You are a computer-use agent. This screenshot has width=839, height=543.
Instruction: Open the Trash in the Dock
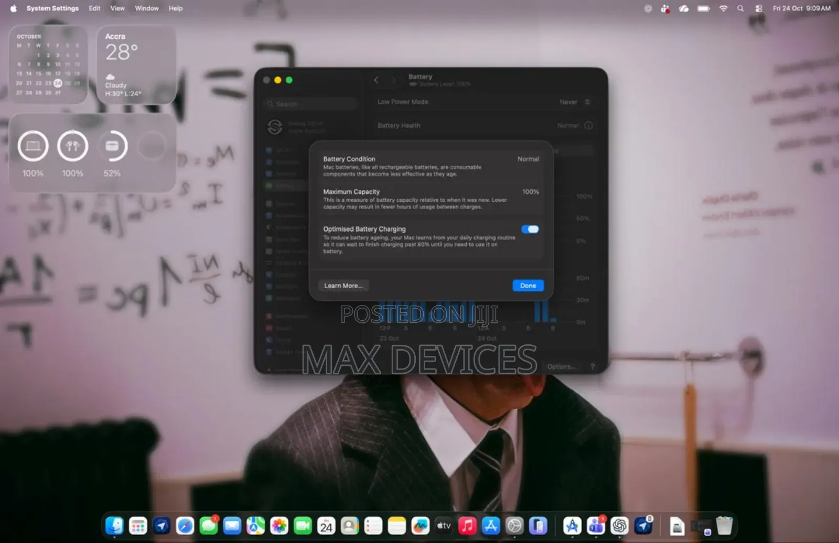(724, 525)
